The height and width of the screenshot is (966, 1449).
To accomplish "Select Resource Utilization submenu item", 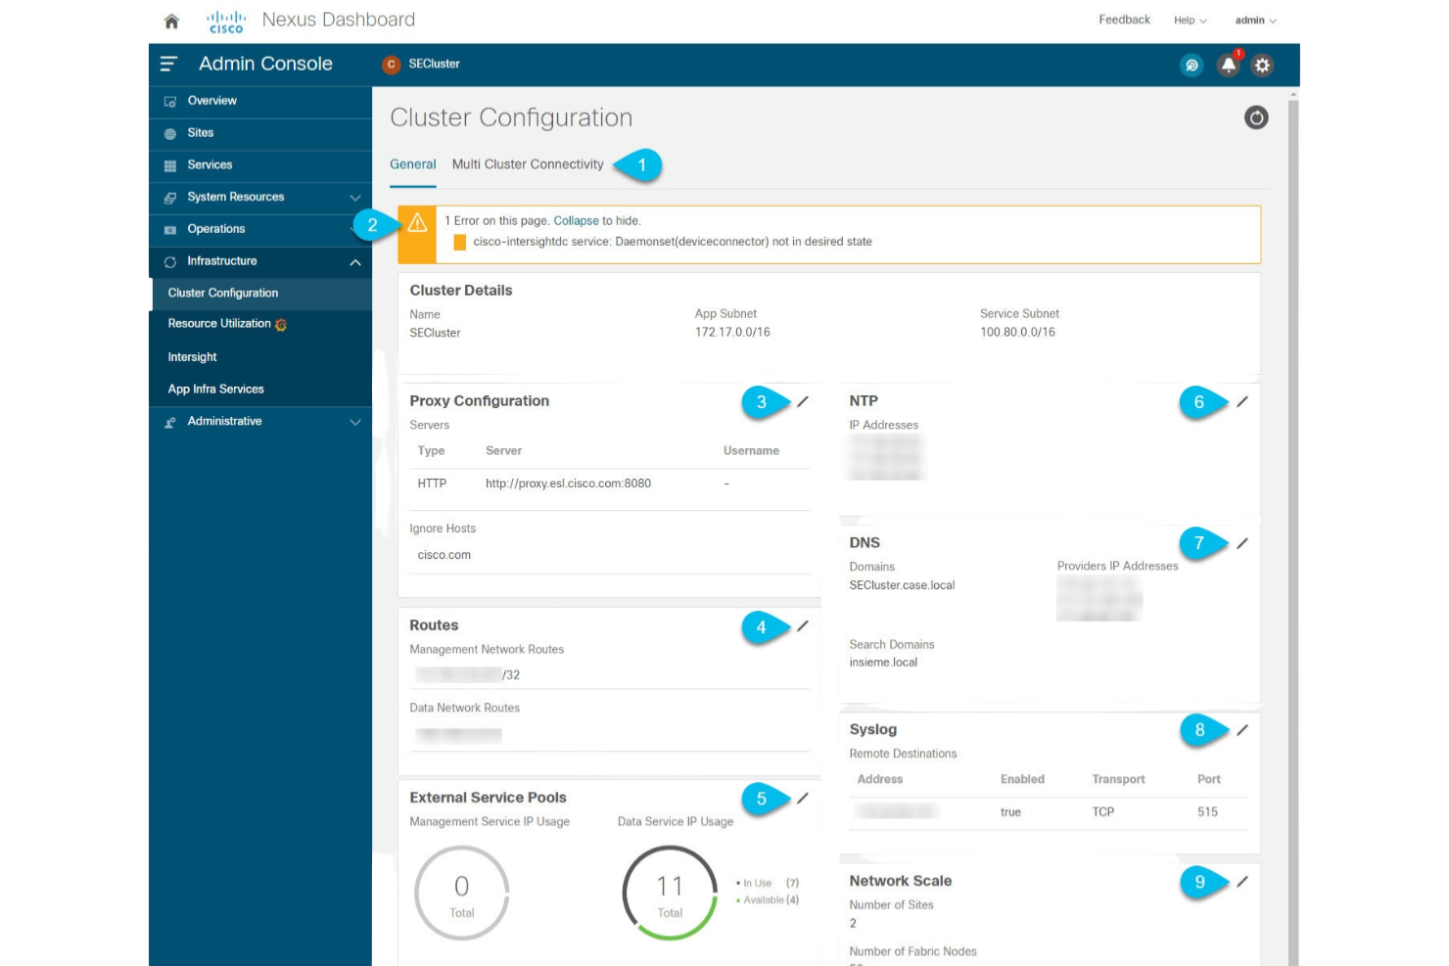I will tap(219, 324).
